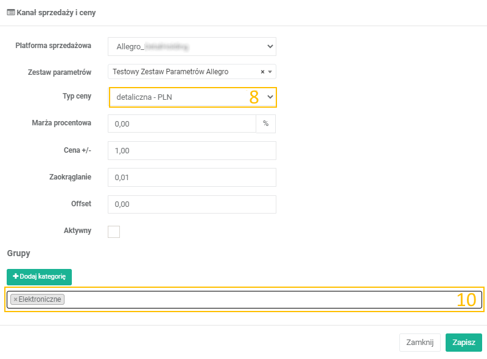Save changes with the Zapisz button
The image size is (487, 359).
463,343
